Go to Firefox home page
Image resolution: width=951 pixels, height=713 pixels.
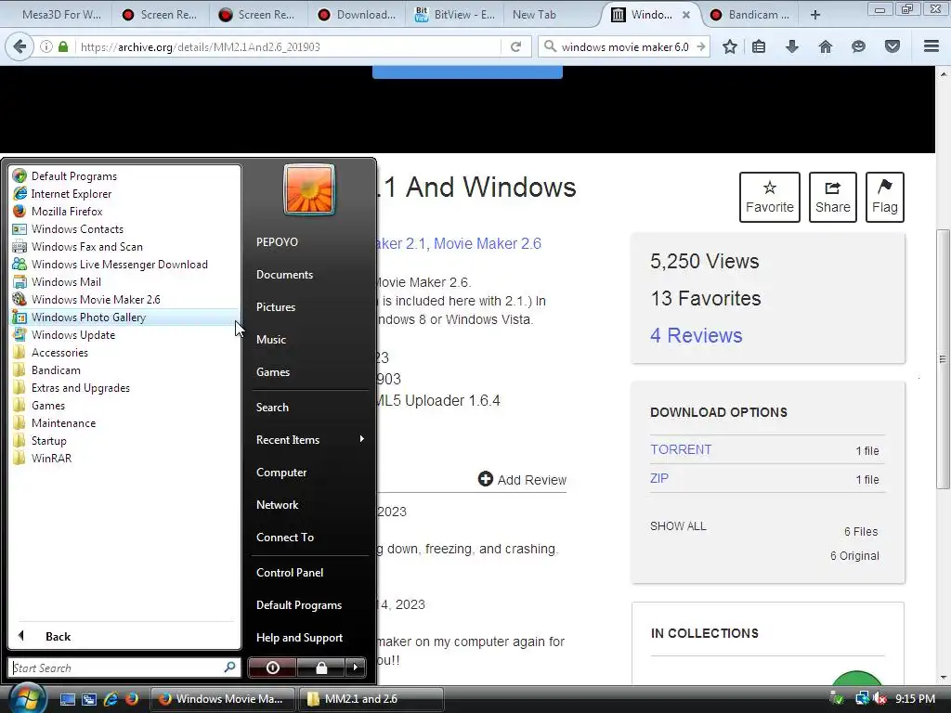click(825, 46)
